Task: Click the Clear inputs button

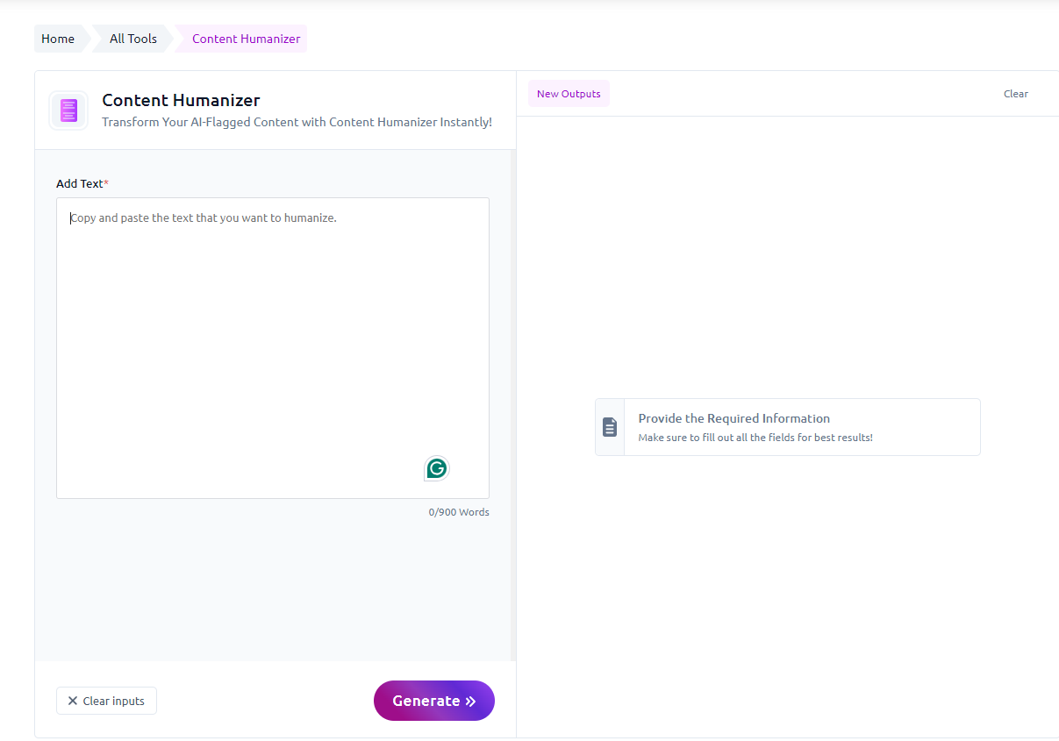Action: (106, 701)
